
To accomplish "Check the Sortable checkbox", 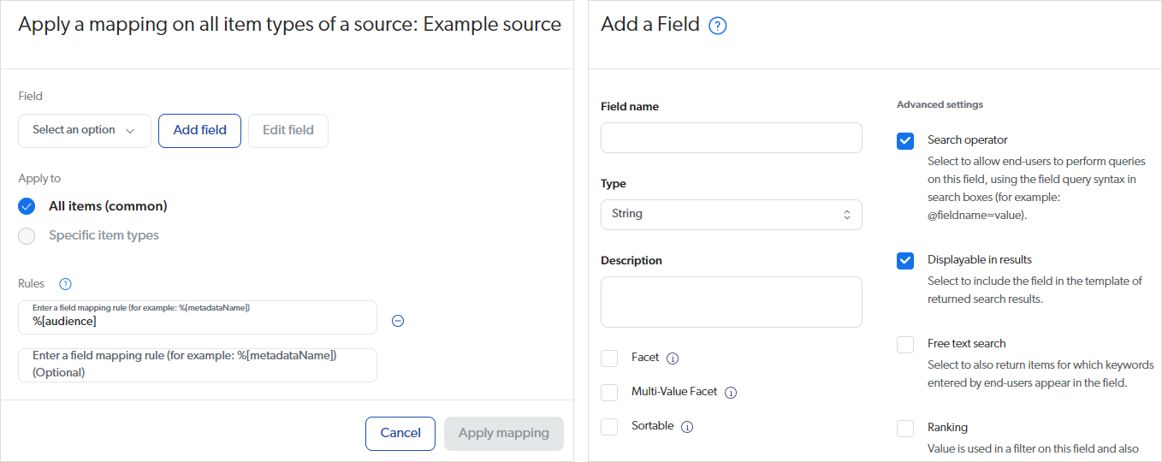I will coord(609,427).
